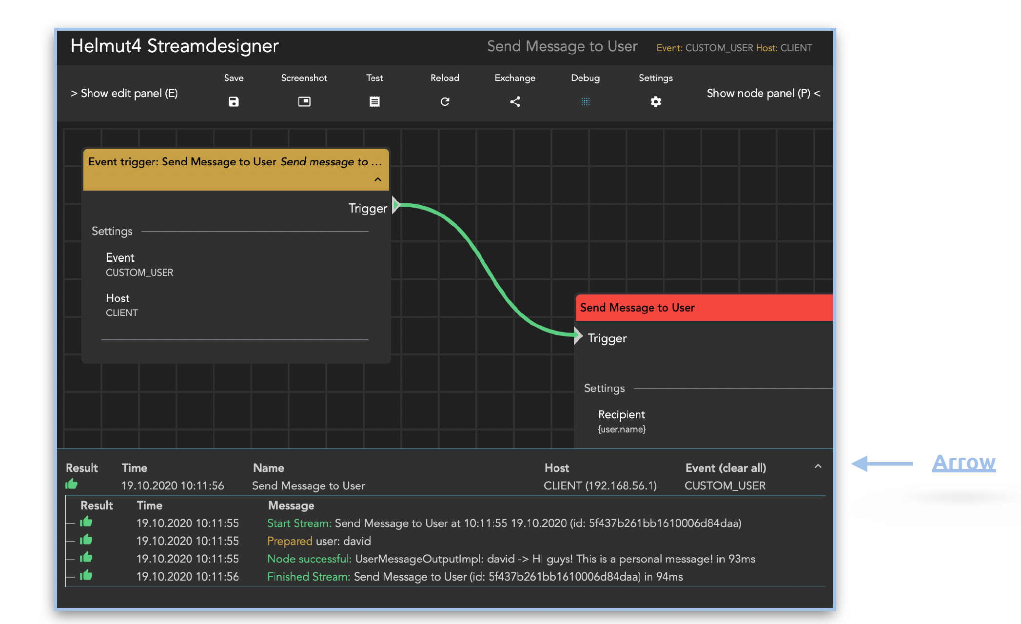This screenshot has width=1021, height=624.
Task: Click the Save floppy disk icon
Action: [x=234, y=101]
